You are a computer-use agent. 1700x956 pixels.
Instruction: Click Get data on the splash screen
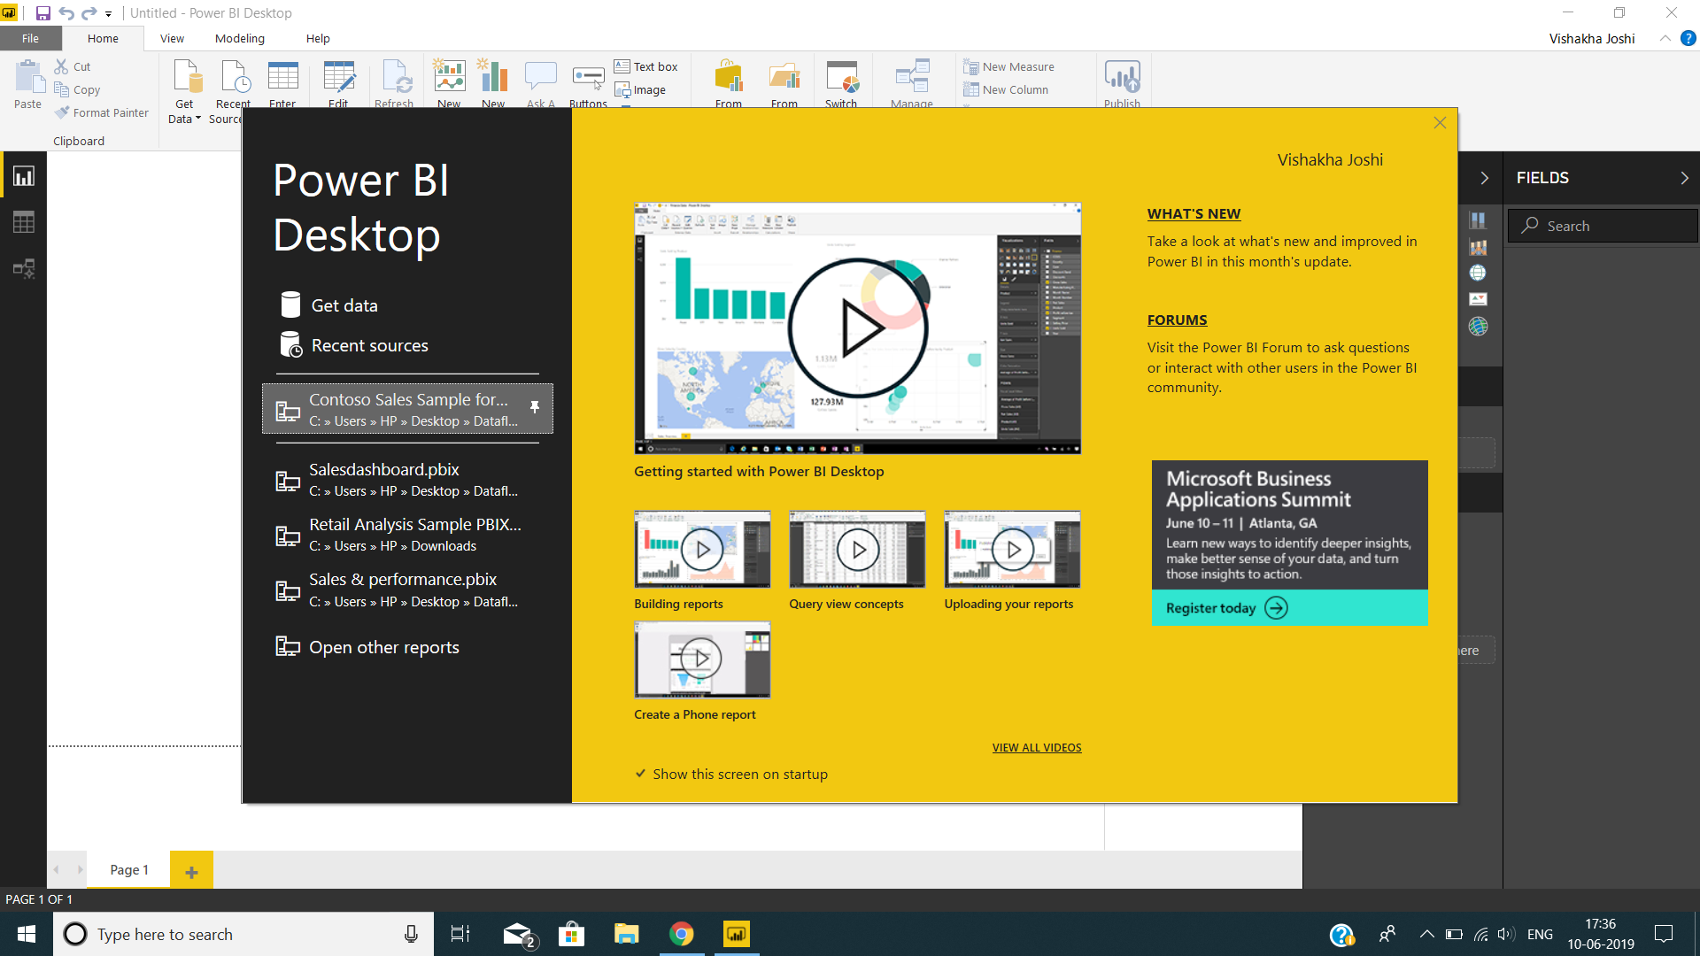tap(328, 305)
